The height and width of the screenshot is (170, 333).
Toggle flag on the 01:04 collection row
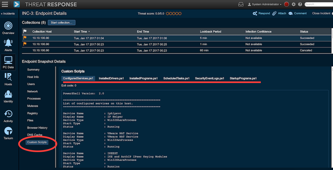click(x=25, y=38)
